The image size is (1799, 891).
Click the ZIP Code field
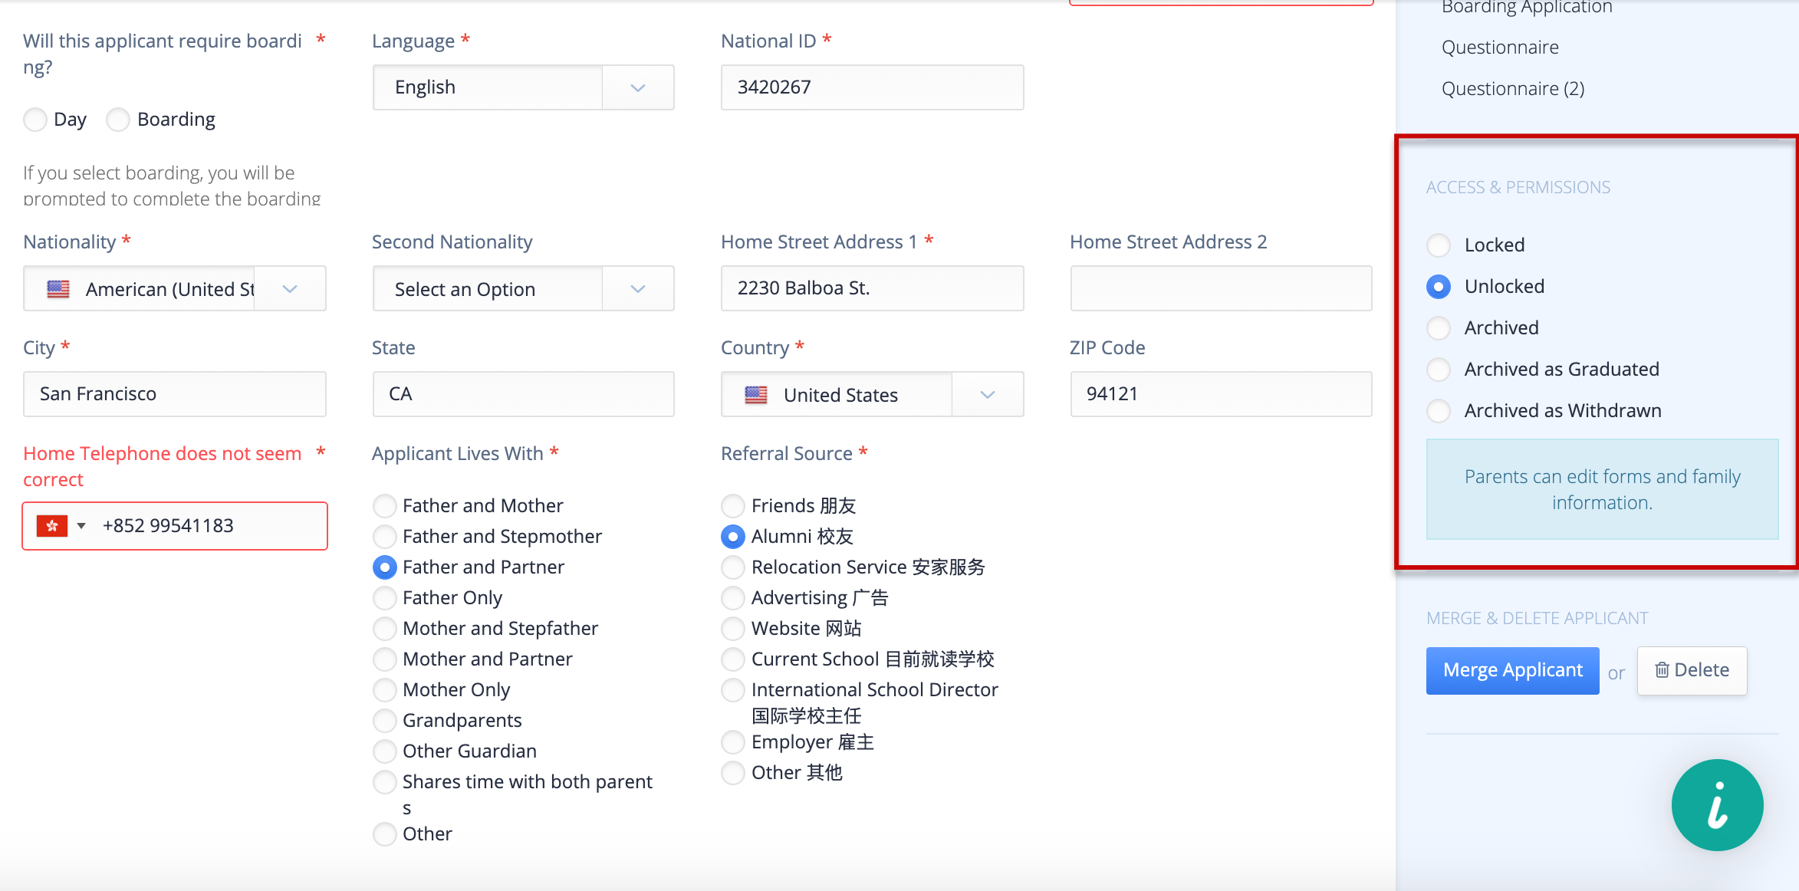coord(1221,394)
